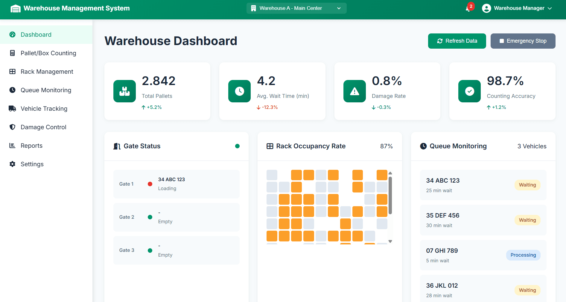This screenshot has height=302, width=566.
Task: Open Pallet/Box Counting in the sidebar
Action: (x=48, y=53)
